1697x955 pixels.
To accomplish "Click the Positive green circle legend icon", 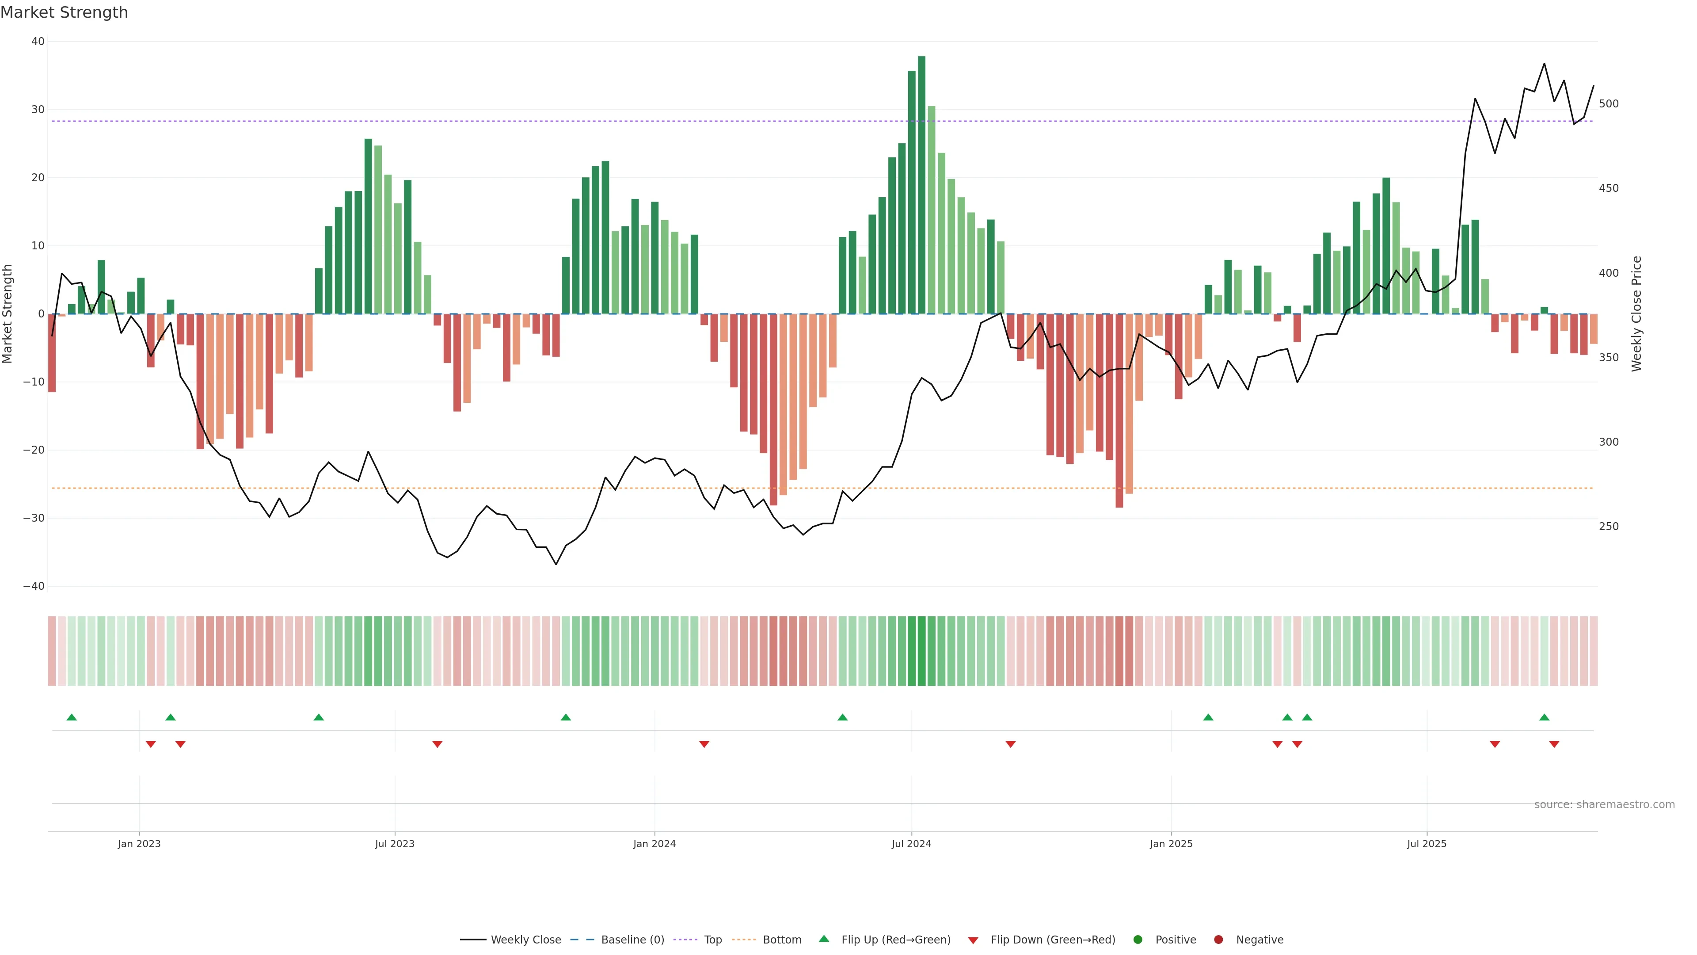I will coord(1138,940).
